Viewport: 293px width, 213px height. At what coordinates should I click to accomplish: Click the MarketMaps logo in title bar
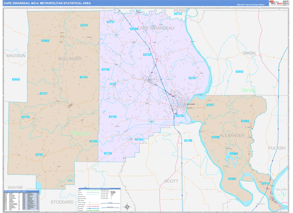pos(276,3)
